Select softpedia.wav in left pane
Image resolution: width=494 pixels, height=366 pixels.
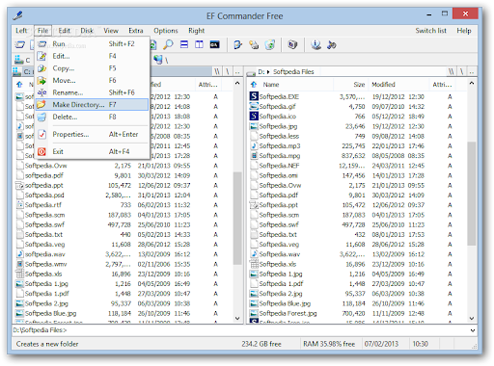point(45,254)
